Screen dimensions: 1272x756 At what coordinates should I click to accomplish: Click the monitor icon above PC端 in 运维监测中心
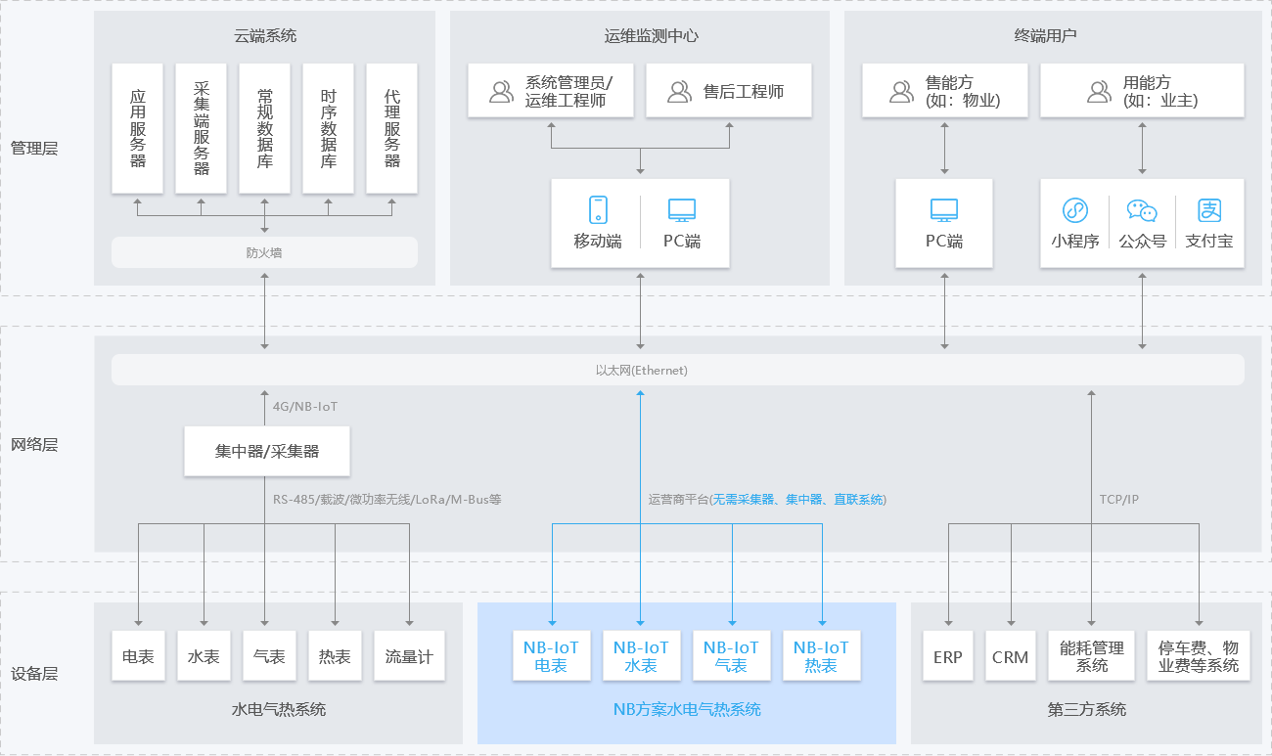pos(681,209)
